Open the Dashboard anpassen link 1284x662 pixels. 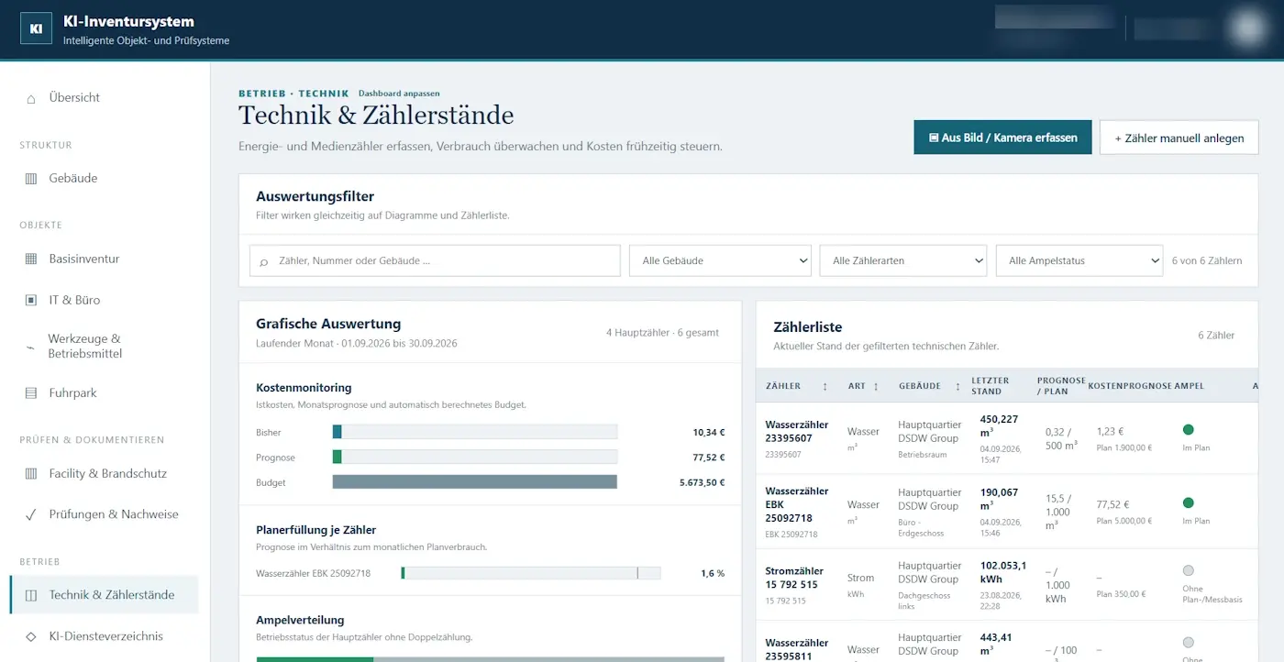(x=399, y=94)
